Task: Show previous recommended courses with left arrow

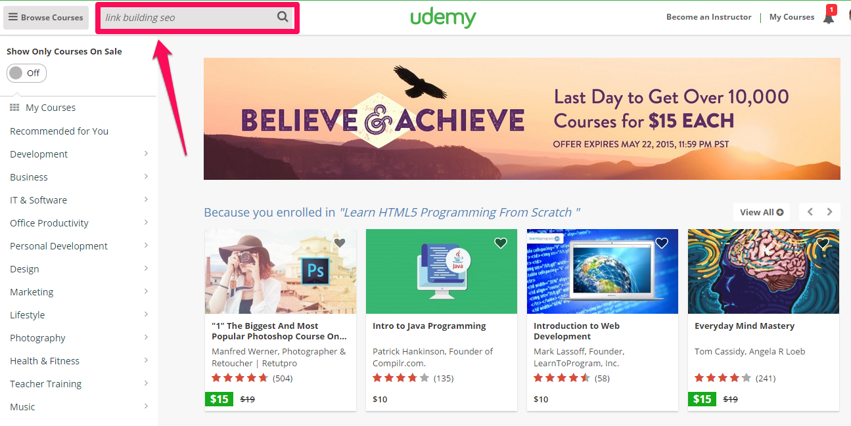Action: pos(810,212)
